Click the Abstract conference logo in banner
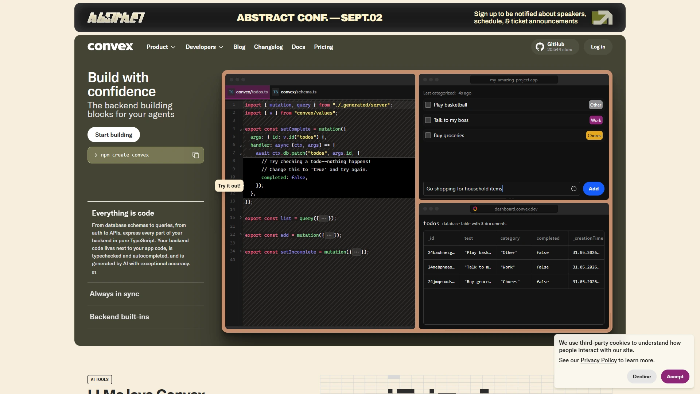This screenshot has width=700, height=394. pyautogui.click(x=116, y=18)
